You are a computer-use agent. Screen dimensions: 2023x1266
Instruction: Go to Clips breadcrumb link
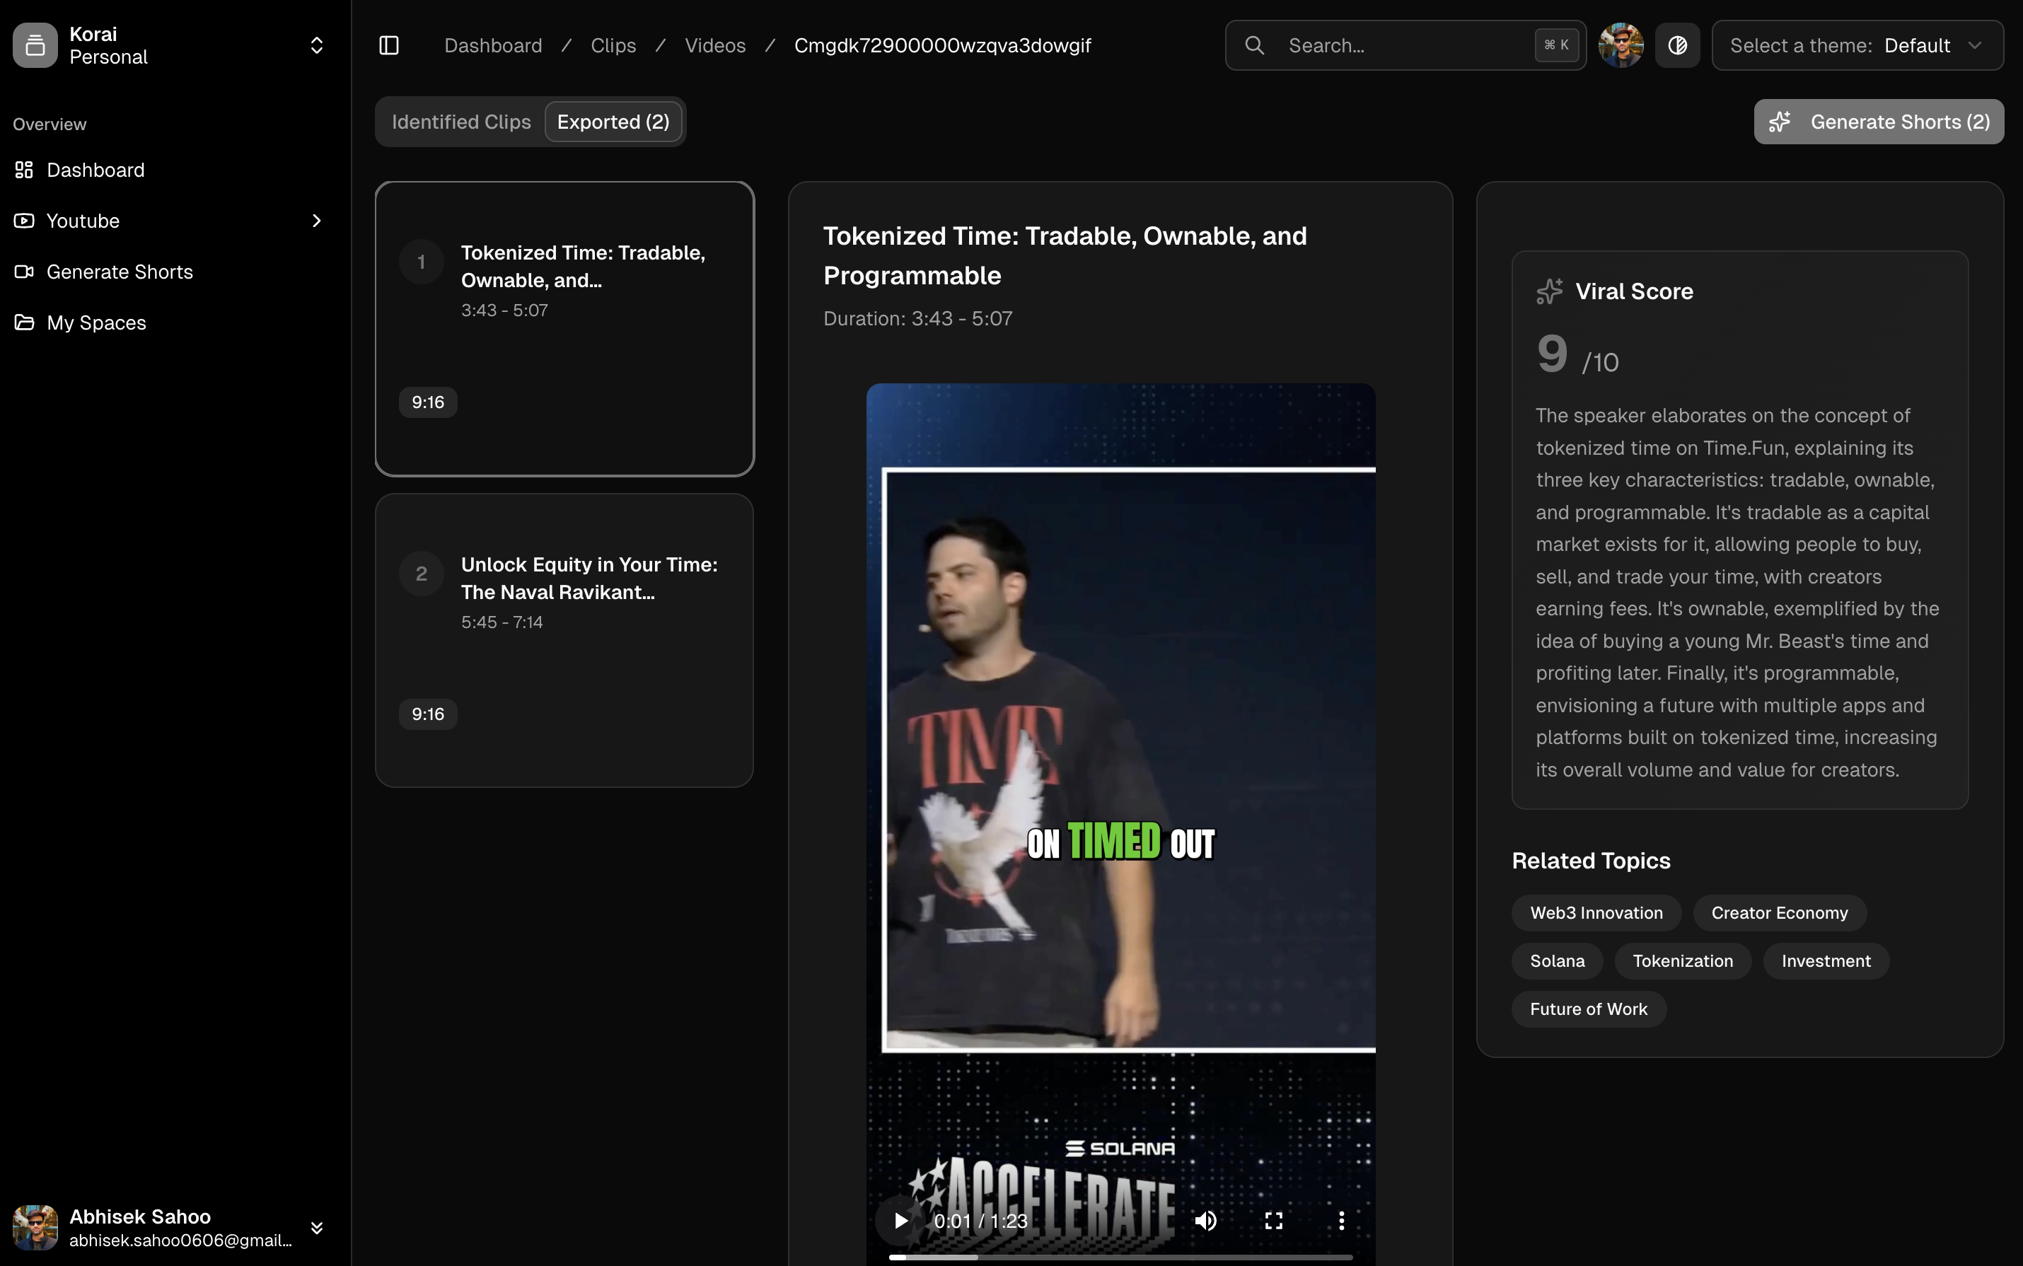(x=613, y=45)
